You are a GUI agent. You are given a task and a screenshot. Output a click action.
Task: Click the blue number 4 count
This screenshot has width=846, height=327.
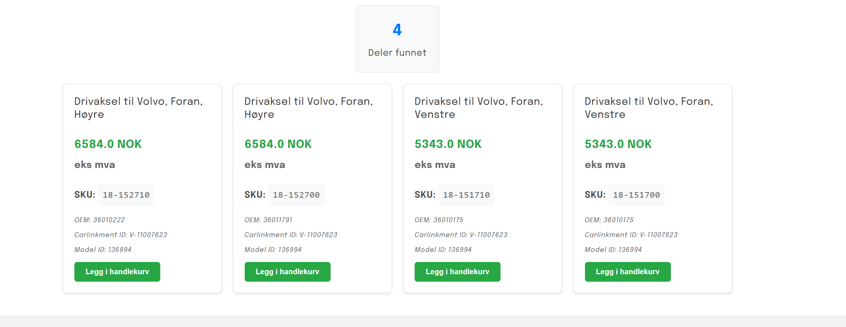pyautogui.click(x=397, y=30)
